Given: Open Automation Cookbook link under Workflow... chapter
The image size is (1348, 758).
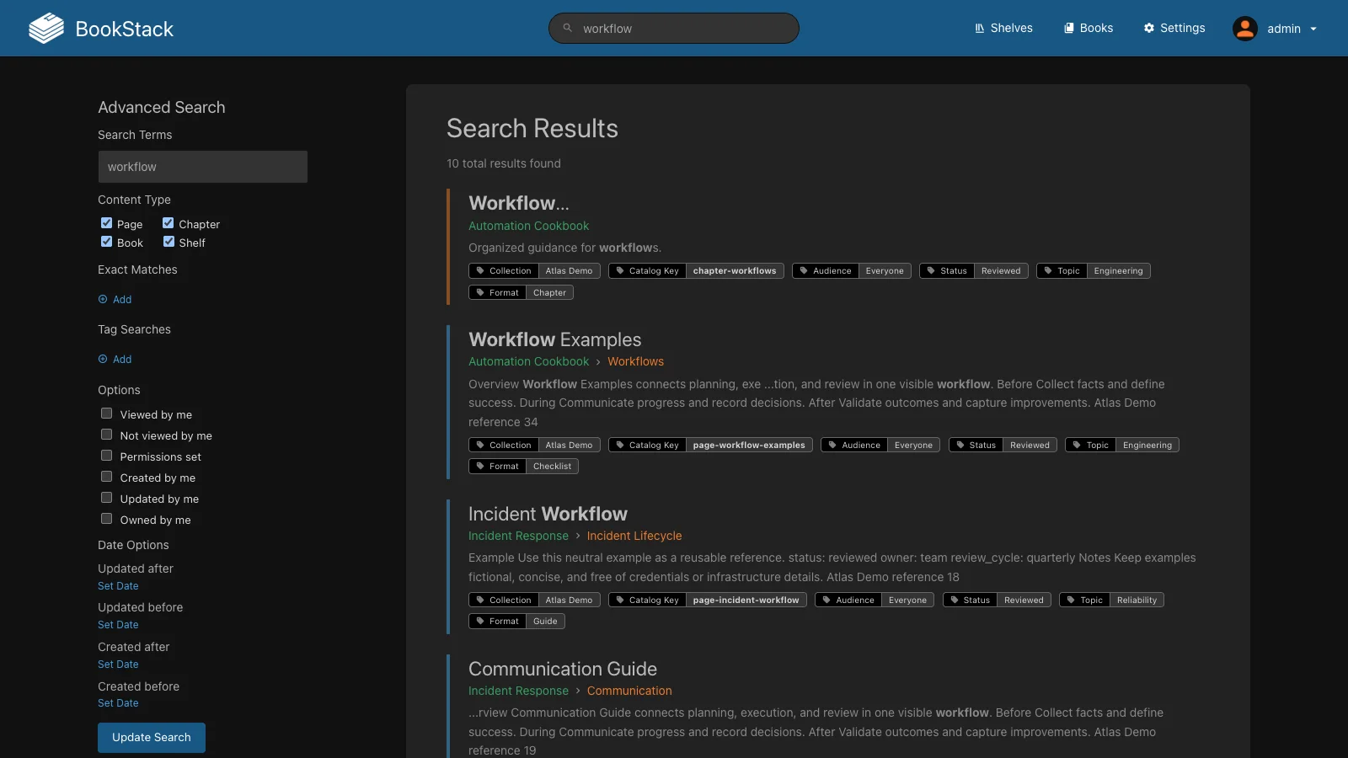Looking at the screenshot, I should click(529, 226).
